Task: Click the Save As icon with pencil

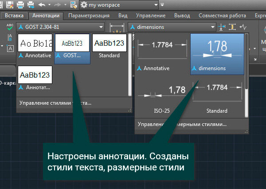Action: coord(10,4)
